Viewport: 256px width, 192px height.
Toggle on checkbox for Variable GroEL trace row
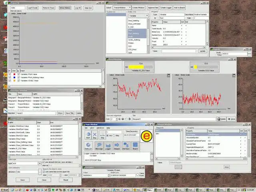[x=10, y=81]
